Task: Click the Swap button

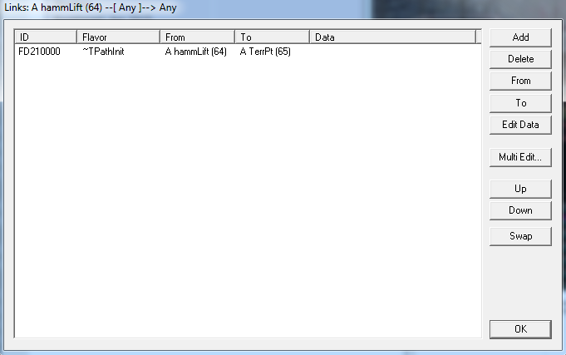Action: [520, 235]
